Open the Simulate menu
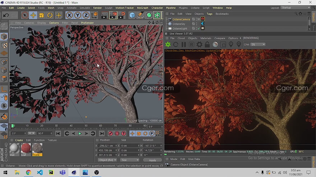The height and width of the screenshot is (177, 316). click(x=85, y=8)
